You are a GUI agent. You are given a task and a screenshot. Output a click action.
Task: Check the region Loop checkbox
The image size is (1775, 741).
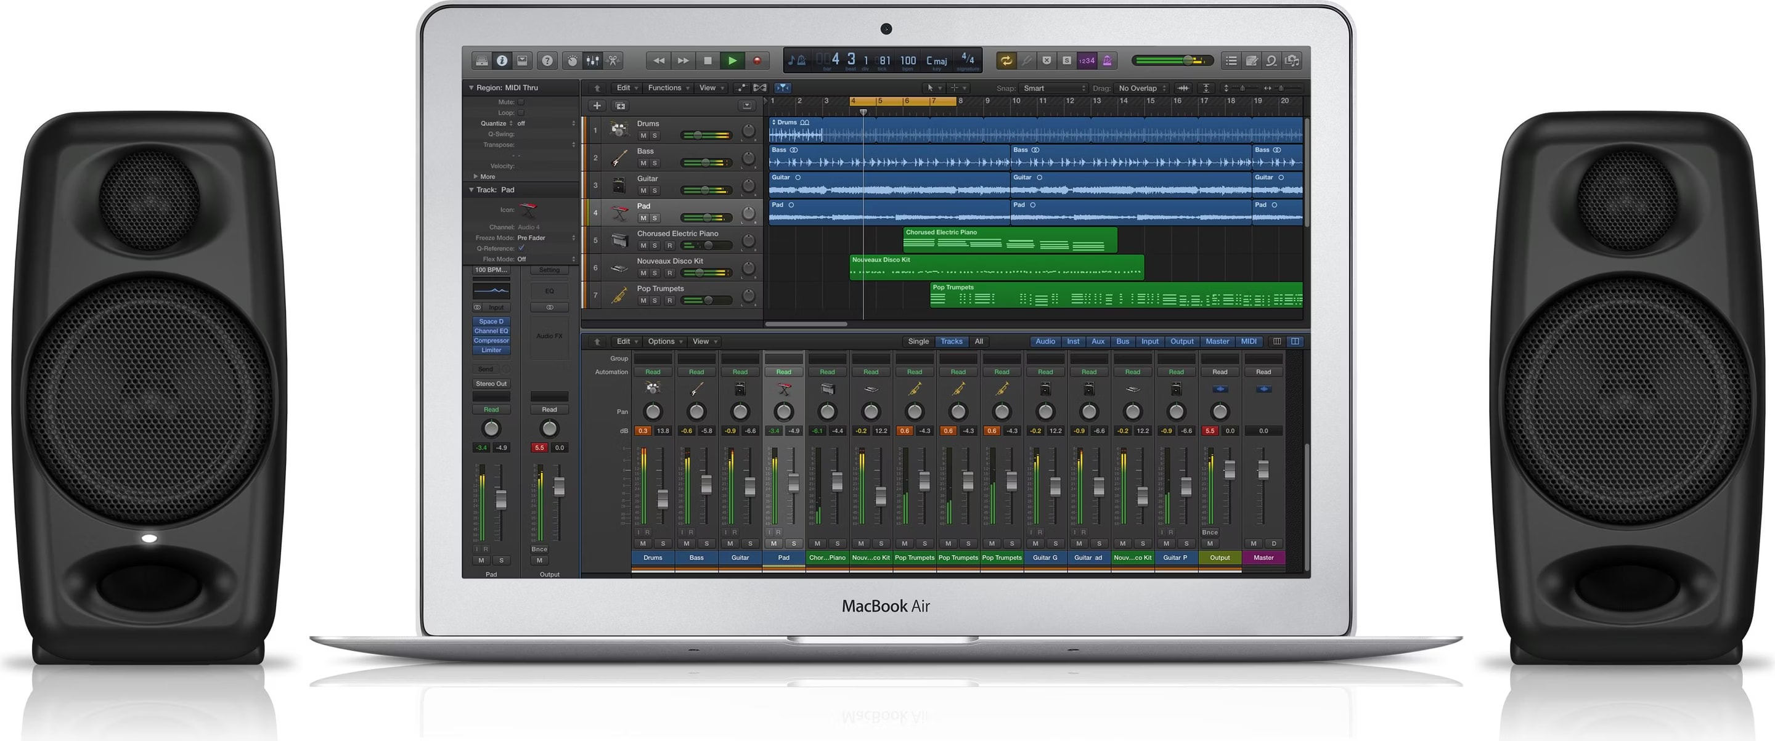(x=521, y=113)
